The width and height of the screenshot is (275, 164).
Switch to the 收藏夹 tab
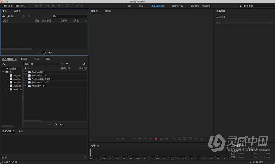pyautogui.click(x=17, y=11)
